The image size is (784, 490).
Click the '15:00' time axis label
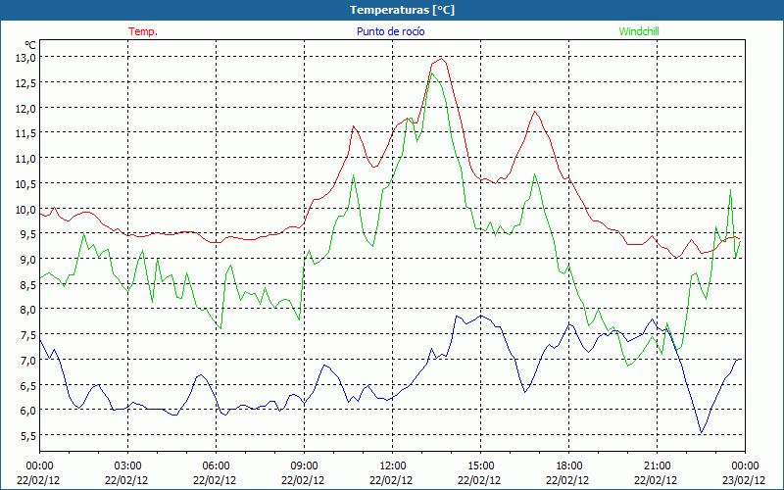tap(480, 466)
